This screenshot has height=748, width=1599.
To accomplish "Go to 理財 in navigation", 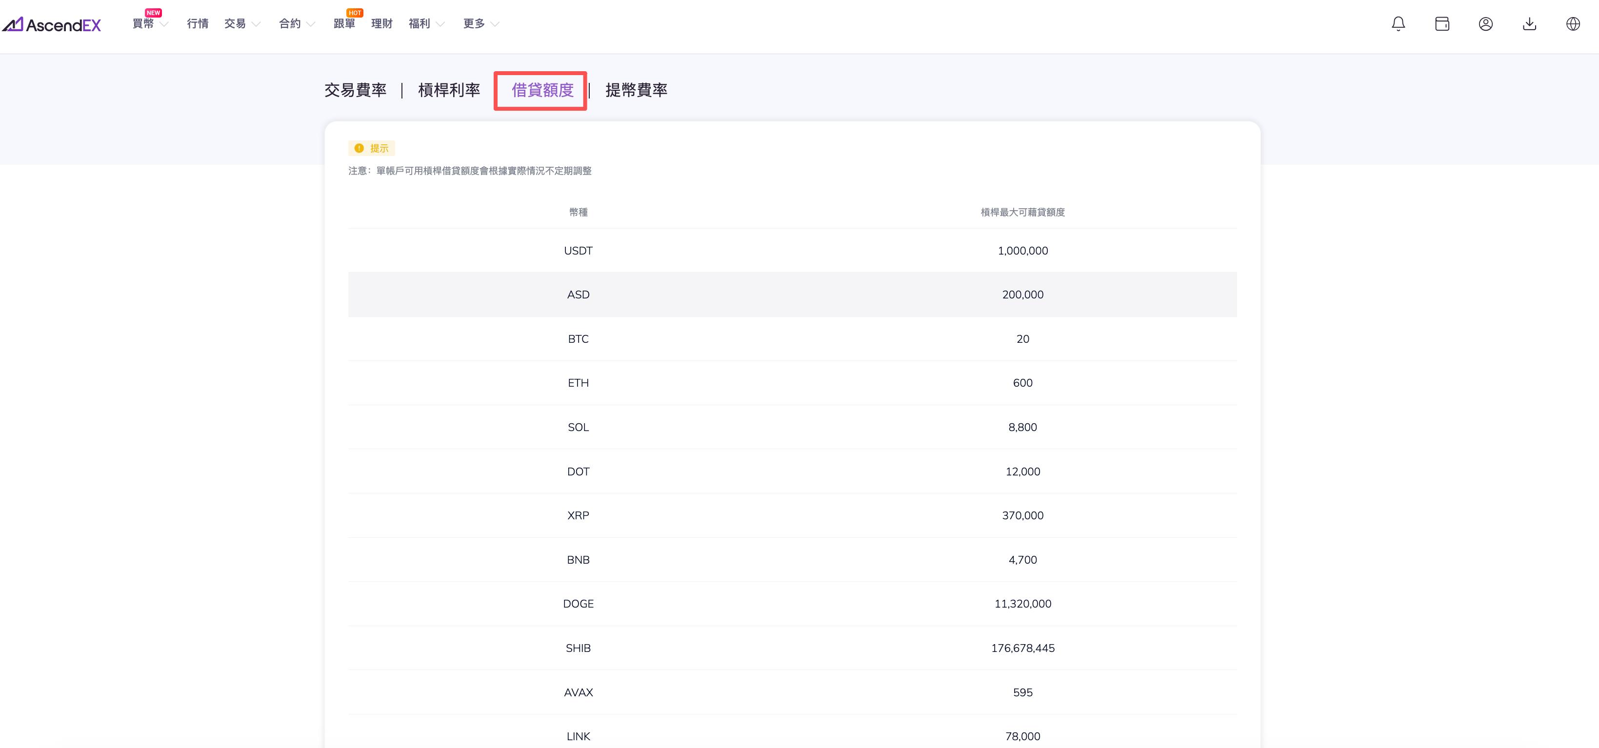I will pos(382,23).
